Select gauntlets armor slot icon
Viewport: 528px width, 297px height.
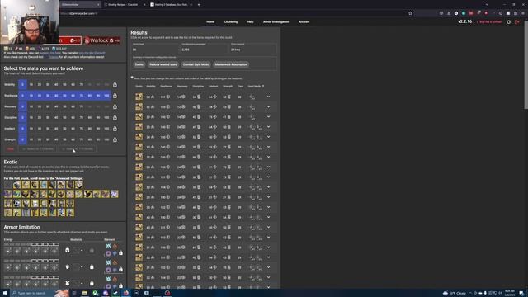(67, 266)
